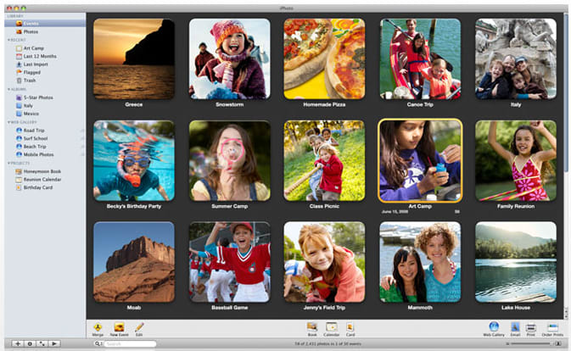
Task: Start a Card project
Action: pyautogui.click(x=350, y=327)
